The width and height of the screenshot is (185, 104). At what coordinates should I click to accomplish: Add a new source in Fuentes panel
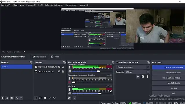[36, 98]
